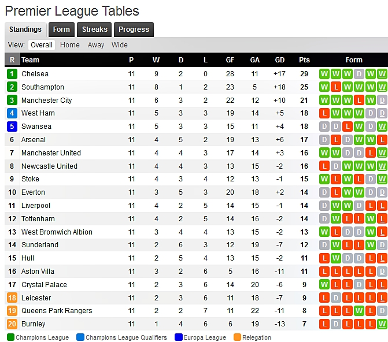Click Queens Park Rangers' green W form icon

click(x=359, y=311)
